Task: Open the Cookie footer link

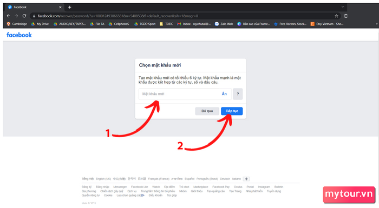Action: click(x=108, y=195)
